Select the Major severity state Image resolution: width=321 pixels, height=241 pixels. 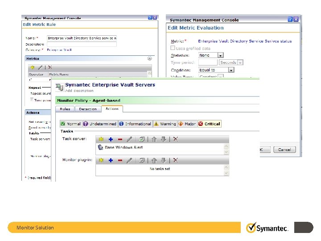click(187, 124)
